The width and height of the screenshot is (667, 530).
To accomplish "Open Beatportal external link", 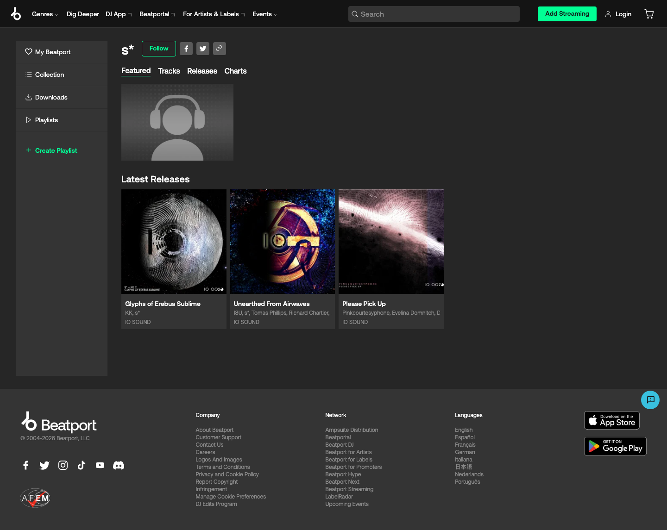I will pyautogui.click(x=157, y=14).
